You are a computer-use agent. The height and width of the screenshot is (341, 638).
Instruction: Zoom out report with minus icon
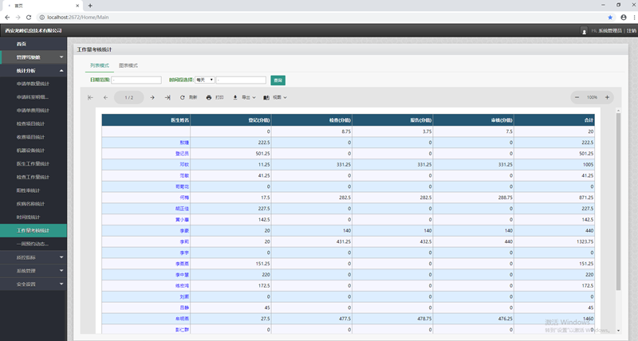point(576,97)
